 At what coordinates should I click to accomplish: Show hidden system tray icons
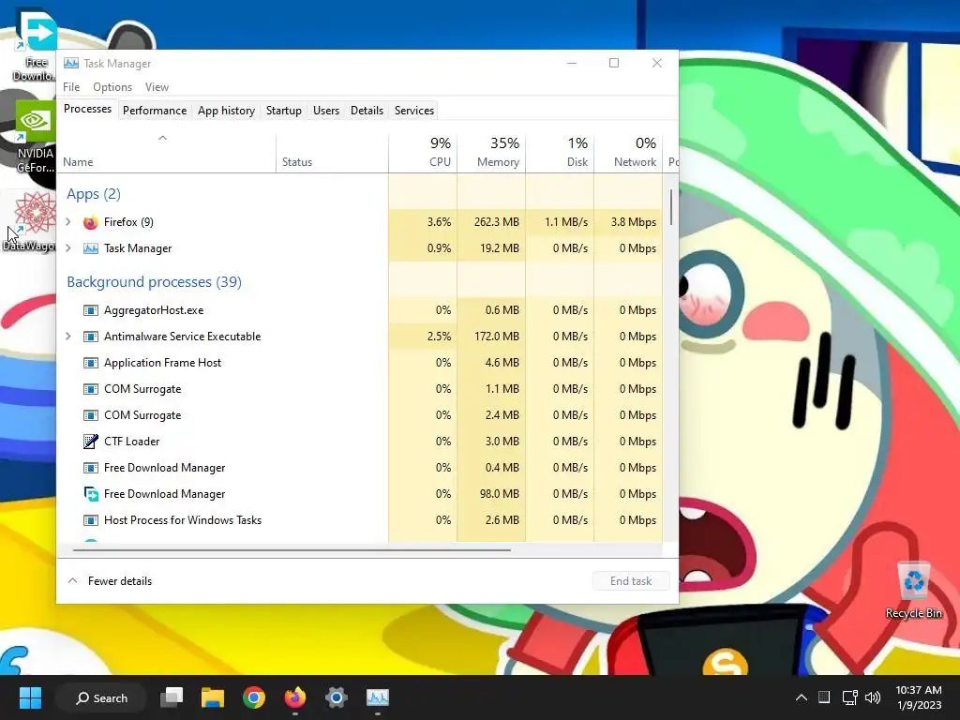point(801,697)
